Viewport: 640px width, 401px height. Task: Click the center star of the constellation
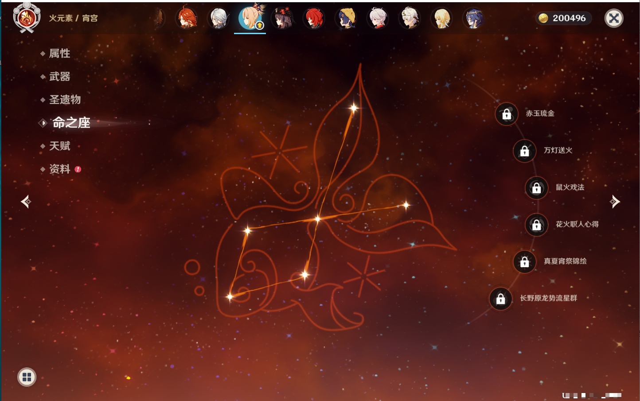coord(317,219)
